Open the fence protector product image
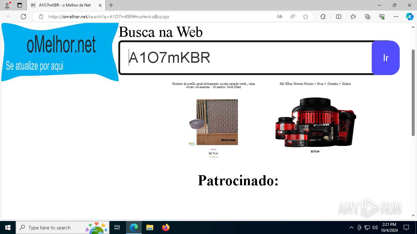Screen dimensions: 417x234 [214, 123]
